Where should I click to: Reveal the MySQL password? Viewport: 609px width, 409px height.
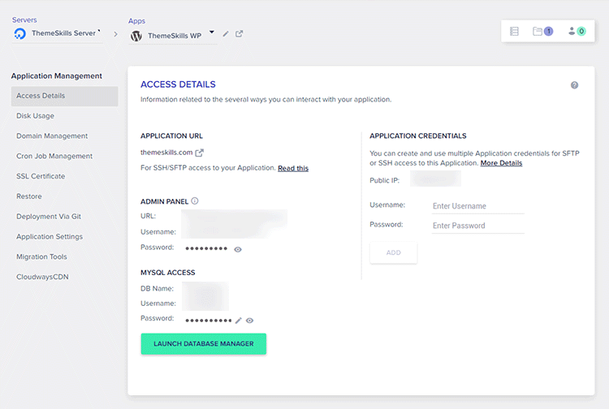[x=250, y=321]
